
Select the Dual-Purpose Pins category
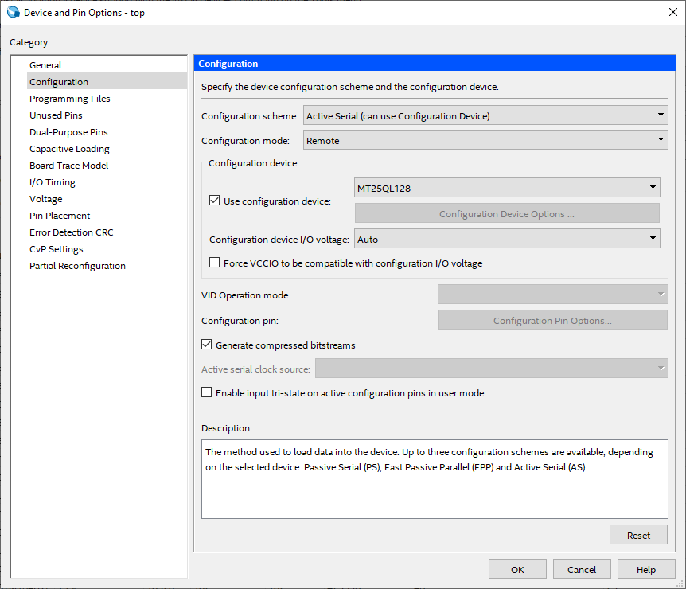(x=68, y=131)
